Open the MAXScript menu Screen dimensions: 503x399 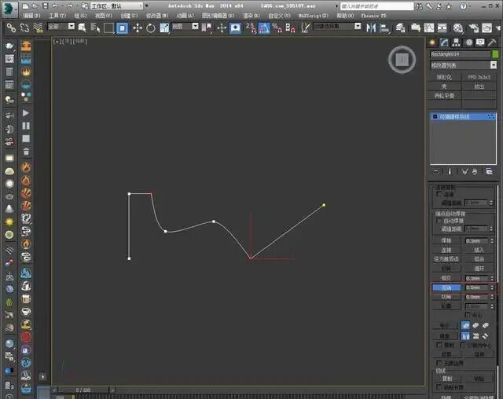(314, 16)
